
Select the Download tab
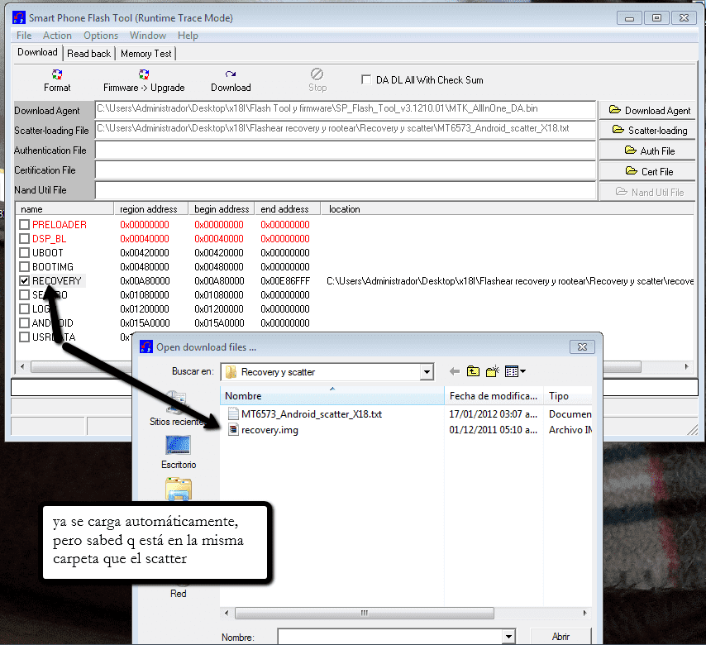37,52
